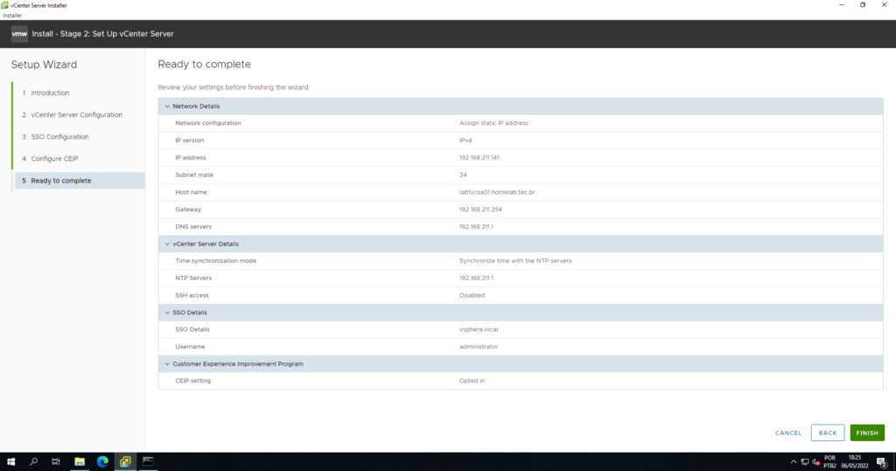Click 'Install - Stage 2' header title
896x471 pixels.
[x=103, y=34]
